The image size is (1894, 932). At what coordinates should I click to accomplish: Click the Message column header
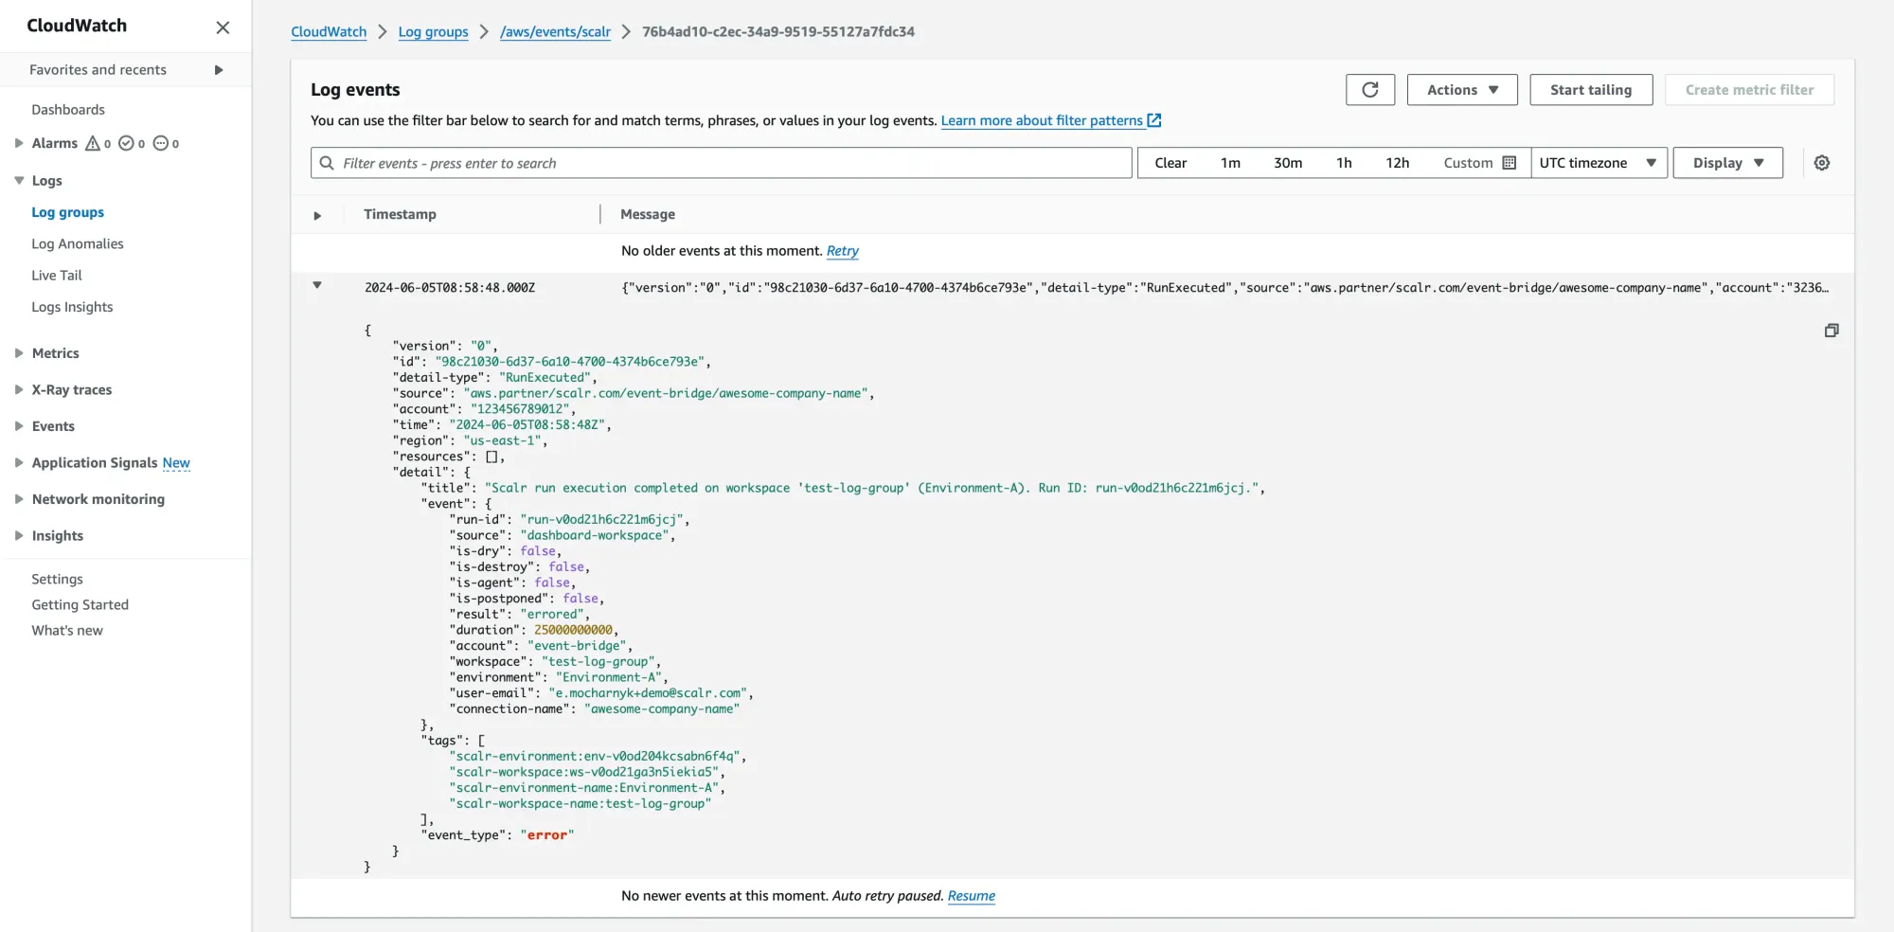648,214
